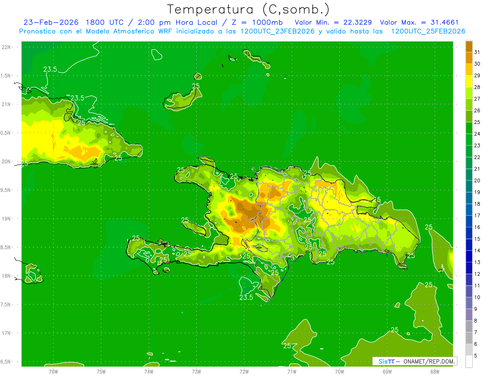Select the legend swatch between 30 and 31
This screenshot has width=488, height=377.
pos(469,58)
